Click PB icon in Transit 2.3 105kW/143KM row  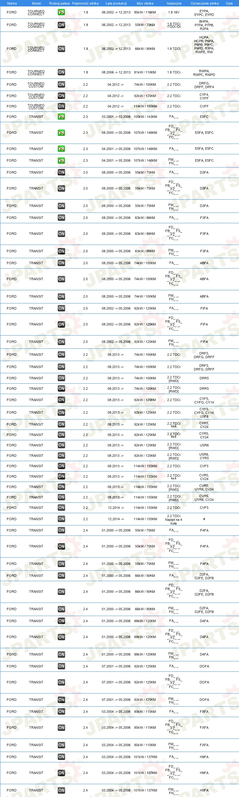tap(61, 117)
